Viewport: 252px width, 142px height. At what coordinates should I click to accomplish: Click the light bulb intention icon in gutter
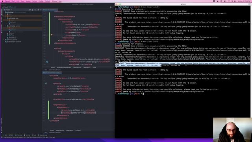tap(52, 35)
